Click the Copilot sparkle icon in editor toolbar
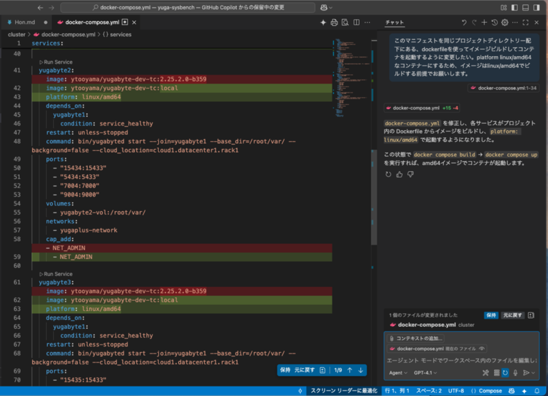This screenshot has height=396, width=548. click(x=323, y=23)
